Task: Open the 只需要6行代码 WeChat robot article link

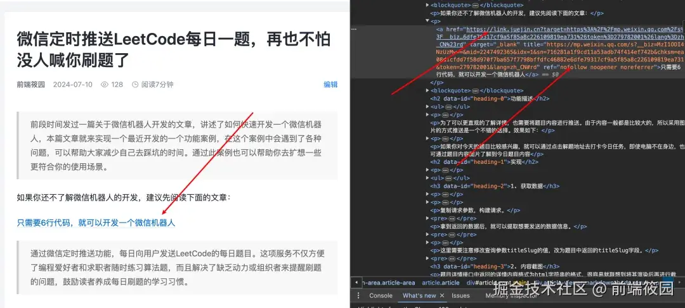Action: click(96, 223)
